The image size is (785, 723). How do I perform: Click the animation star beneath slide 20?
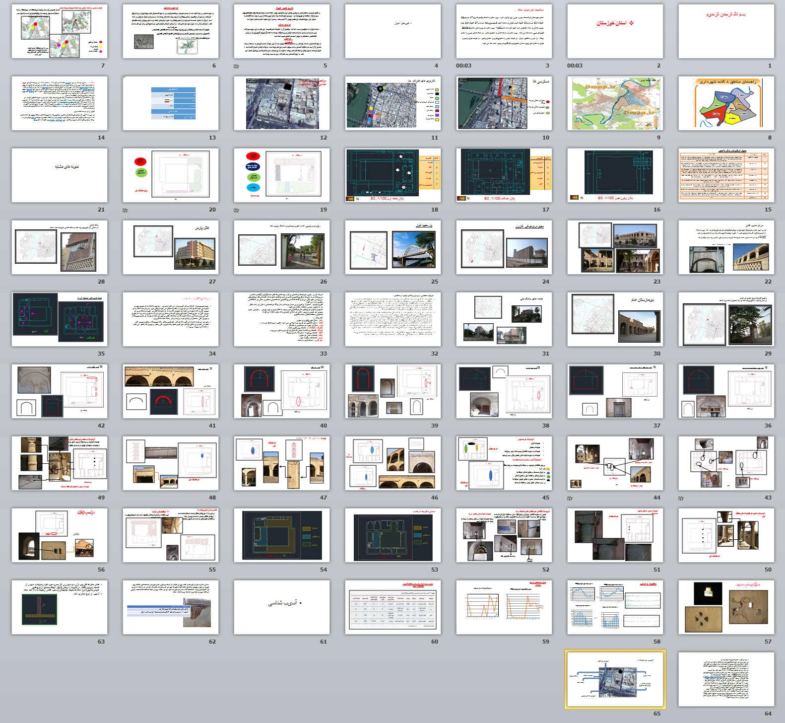[x=126, y=210]
